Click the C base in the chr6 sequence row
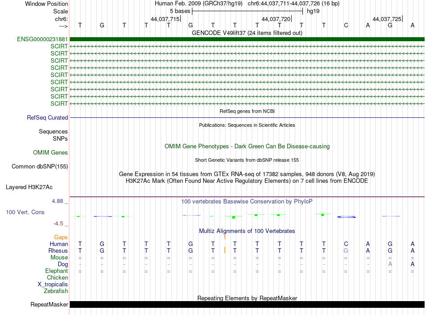 pyautogui.click(x=346, y=25)
